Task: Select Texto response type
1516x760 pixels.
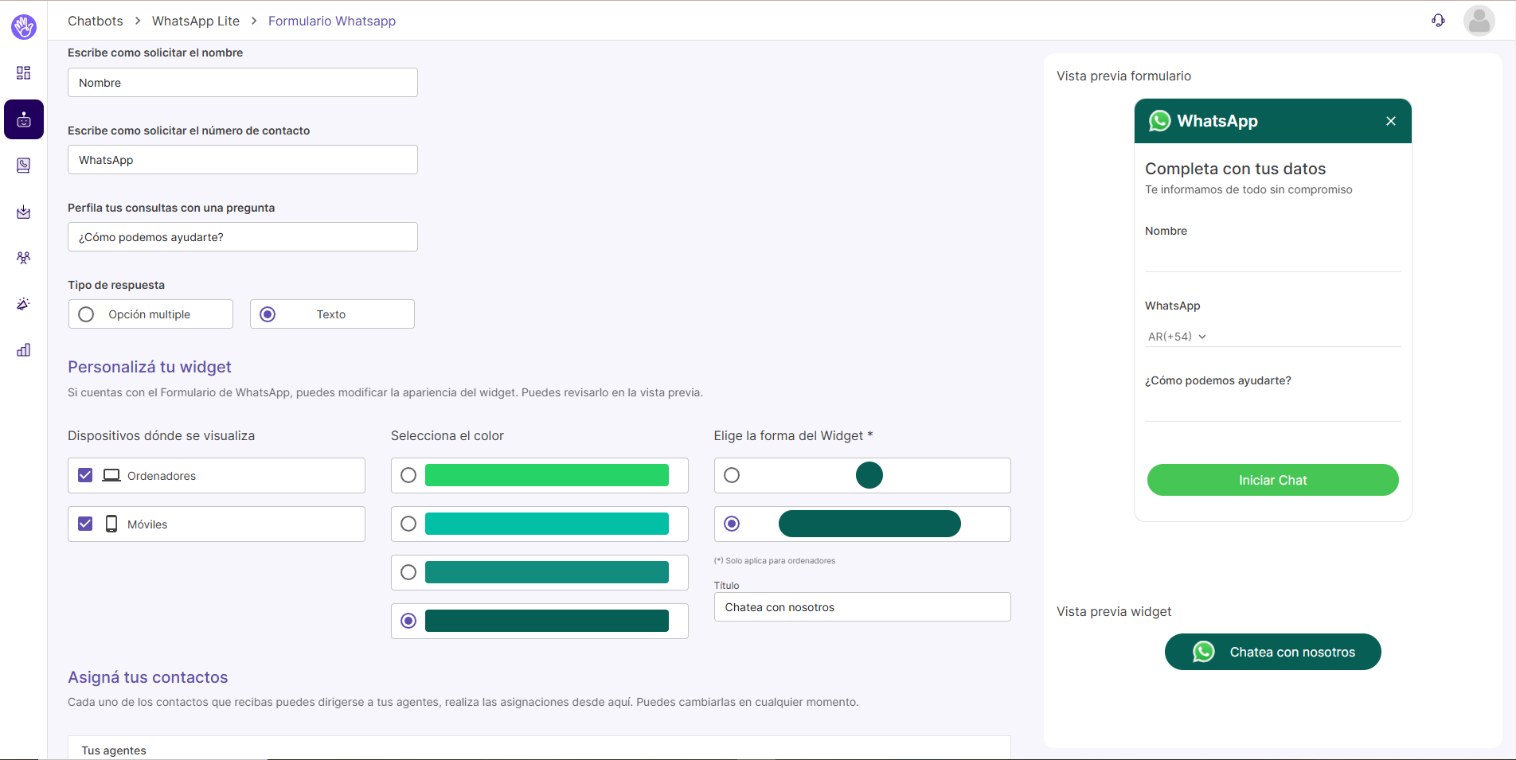Action: click(268, 314)
